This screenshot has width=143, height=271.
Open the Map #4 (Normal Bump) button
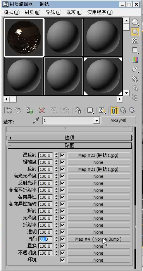click(98, 239)
